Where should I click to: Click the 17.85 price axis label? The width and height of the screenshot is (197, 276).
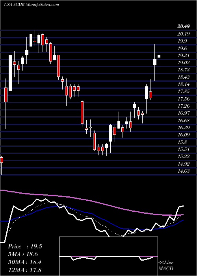click(184, 91)
